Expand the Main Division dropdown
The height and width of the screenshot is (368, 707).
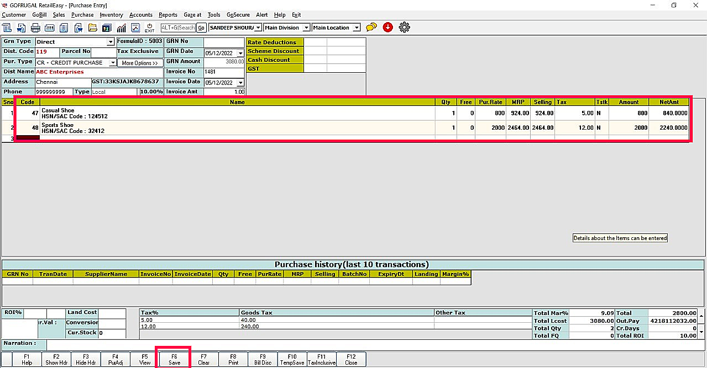(x=306, y=28)
